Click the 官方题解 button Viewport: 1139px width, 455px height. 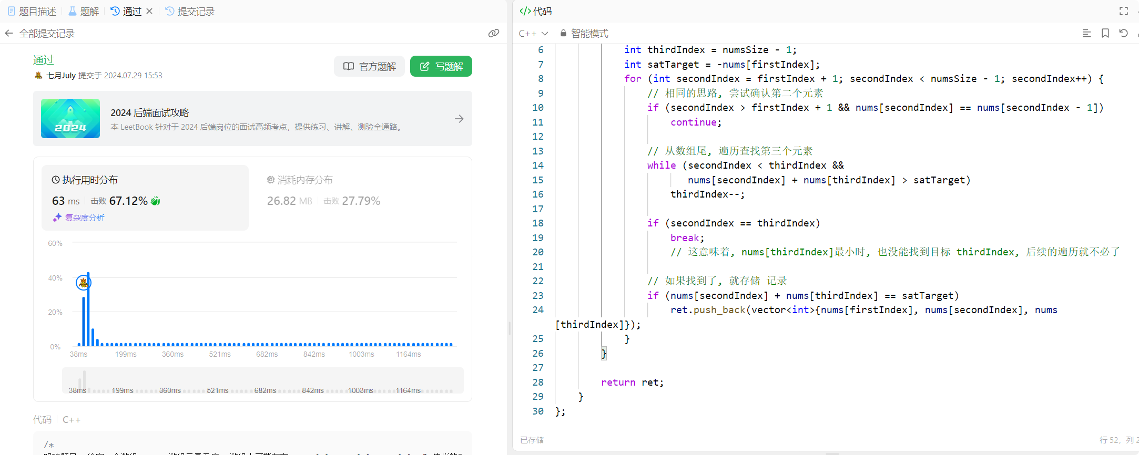point(369,66)
